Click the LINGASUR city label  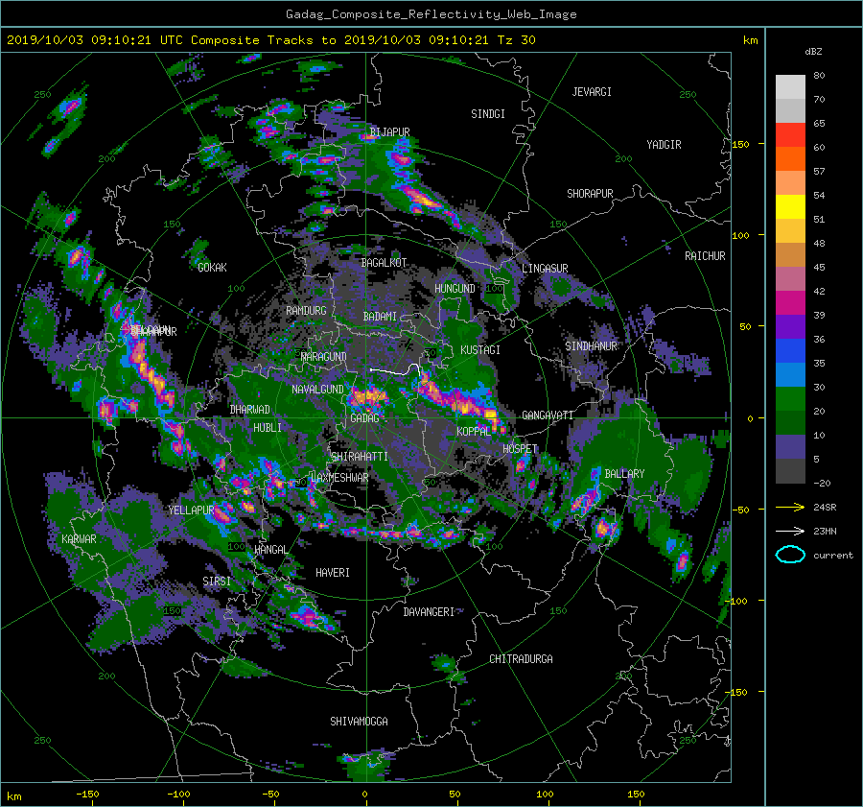[545, 269]
